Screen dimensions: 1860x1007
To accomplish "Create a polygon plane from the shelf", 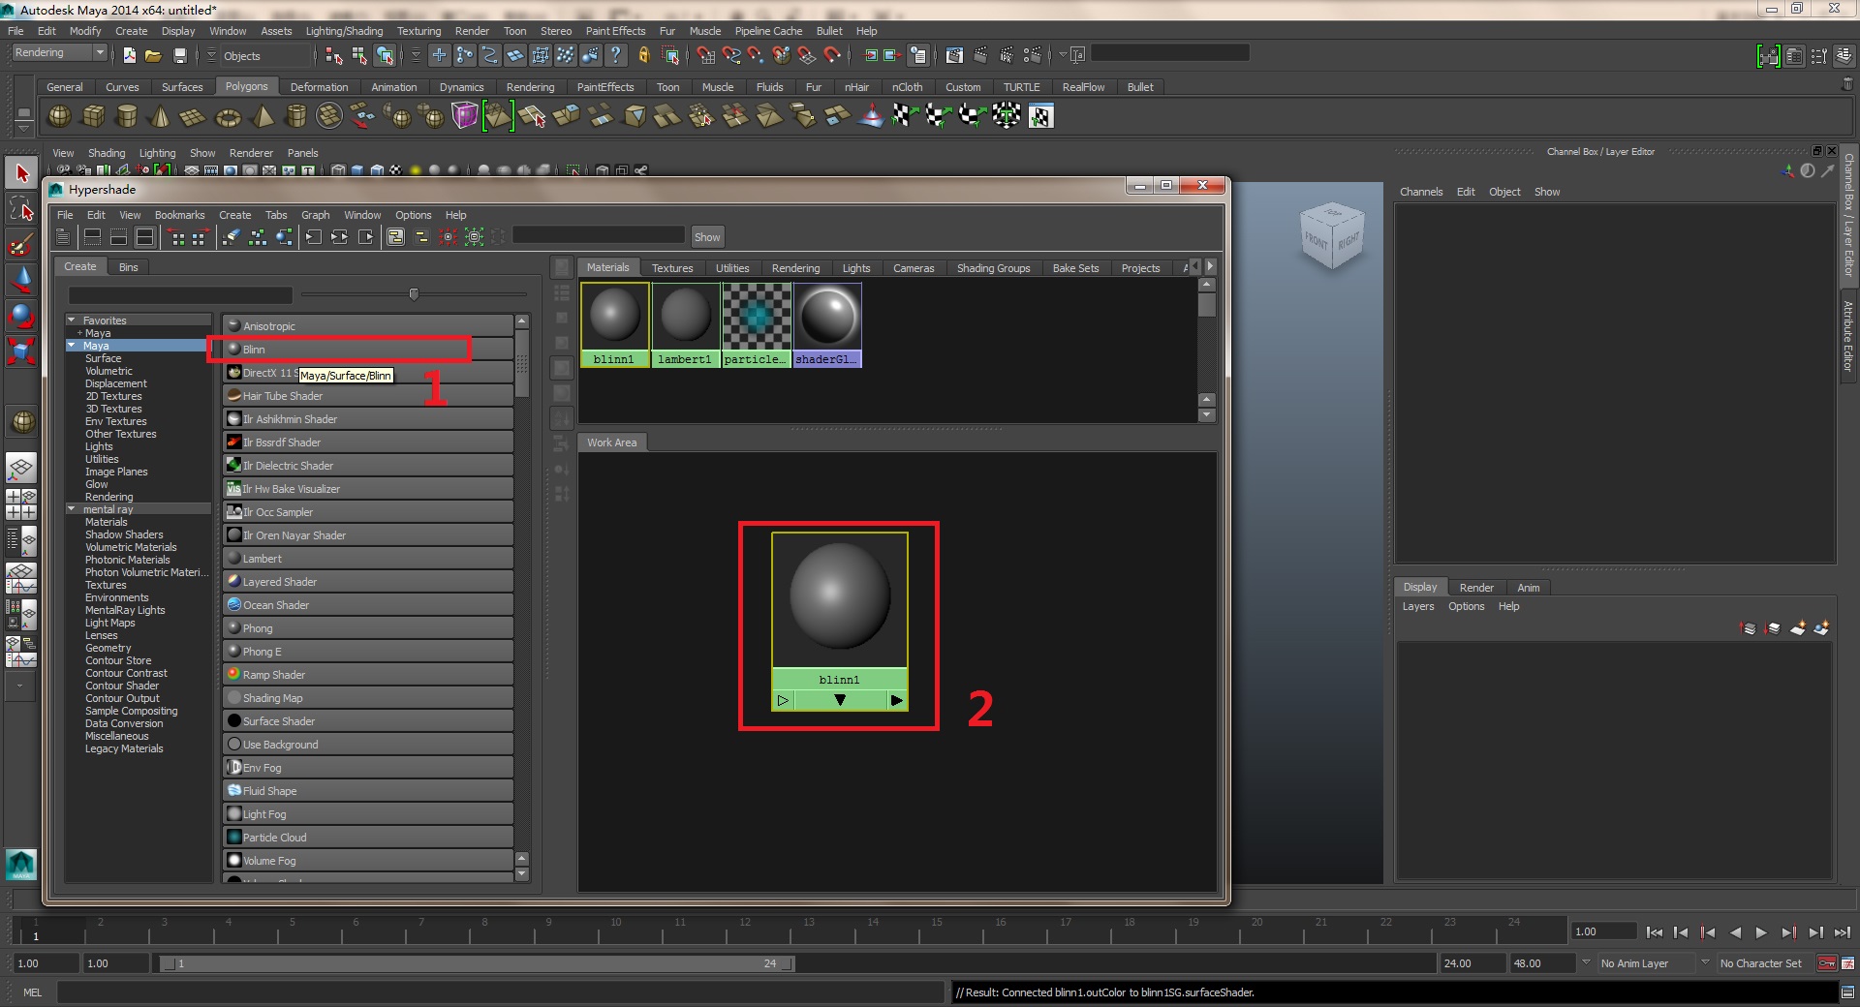I will (x=193, y=117).
